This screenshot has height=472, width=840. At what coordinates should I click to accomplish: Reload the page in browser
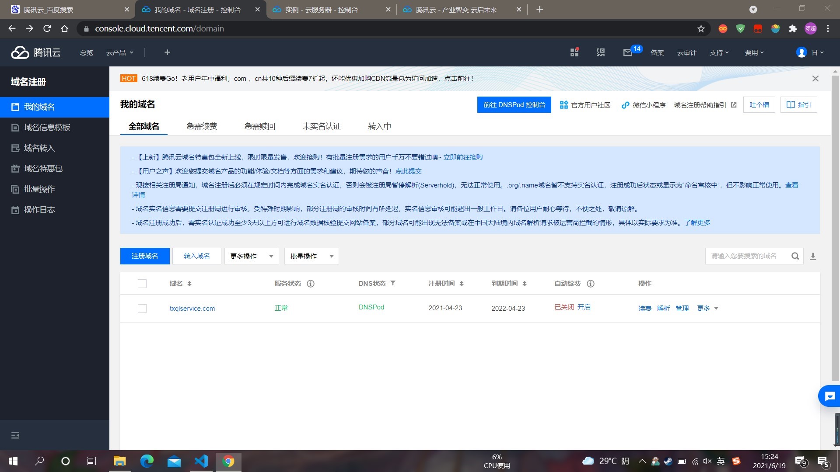[47, 29]
